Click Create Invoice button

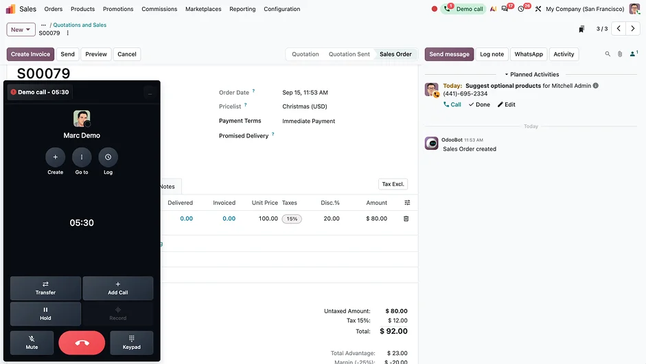30,54
